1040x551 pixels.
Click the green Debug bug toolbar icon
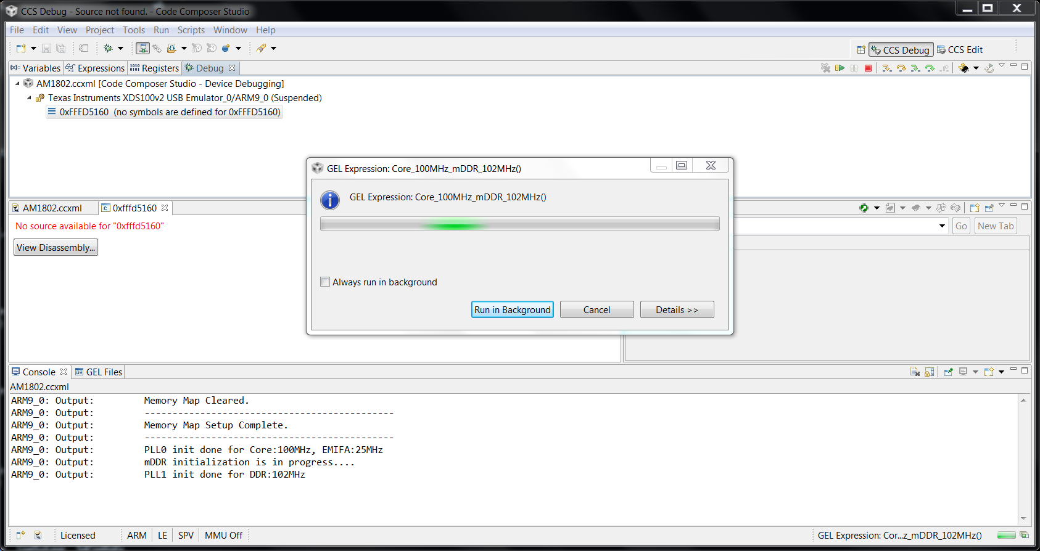click(108, 48)
